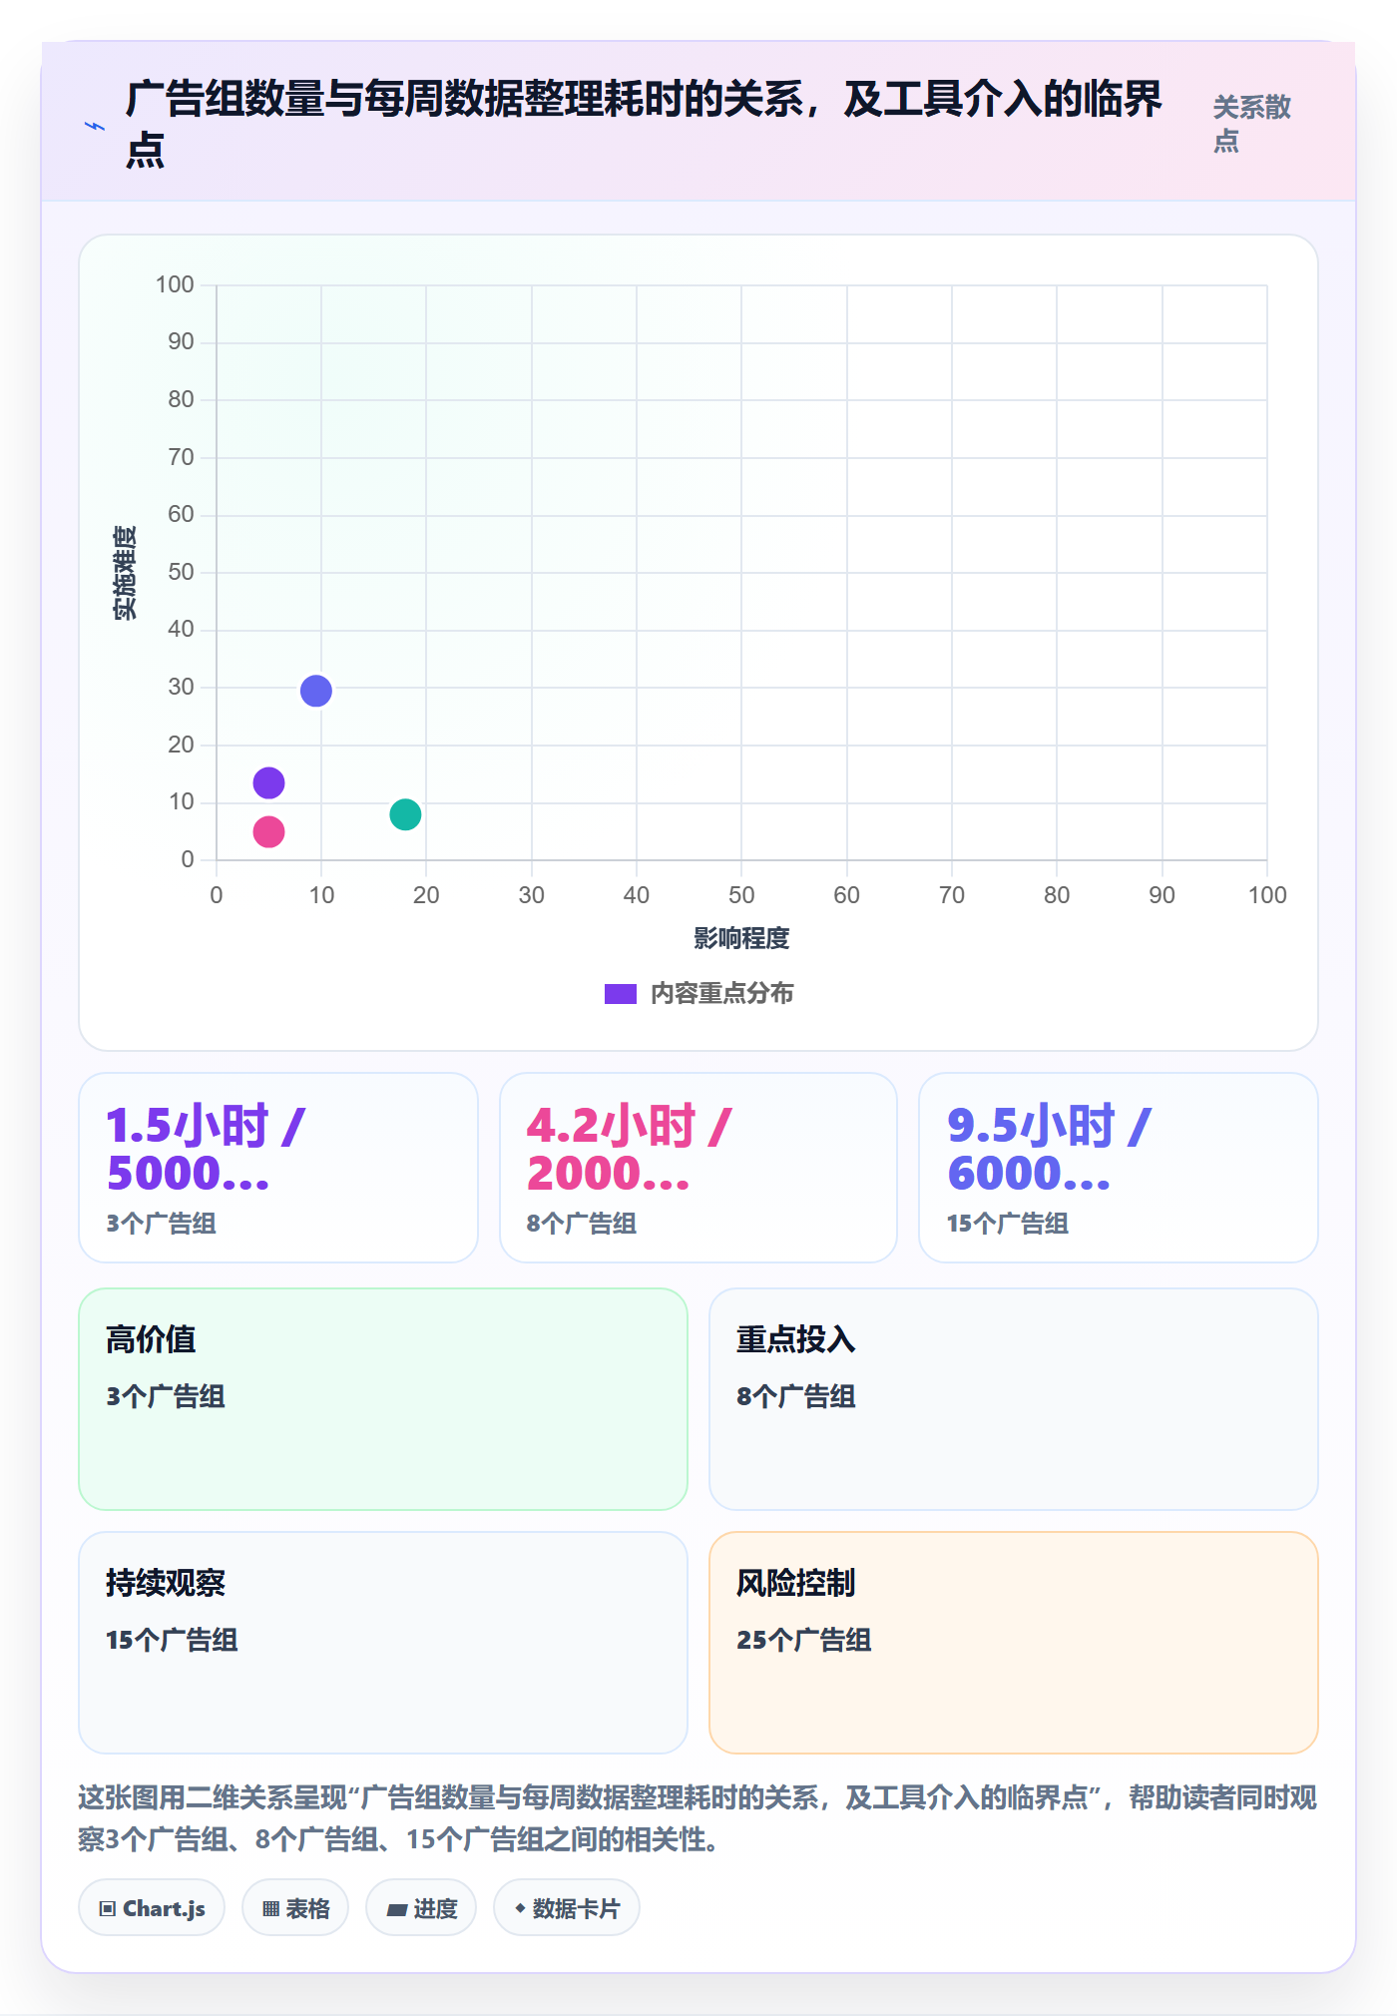Click the main title starting with 广告组数量
Image resolution: width=1397 pixels, height=2016 pixels.
645,124
